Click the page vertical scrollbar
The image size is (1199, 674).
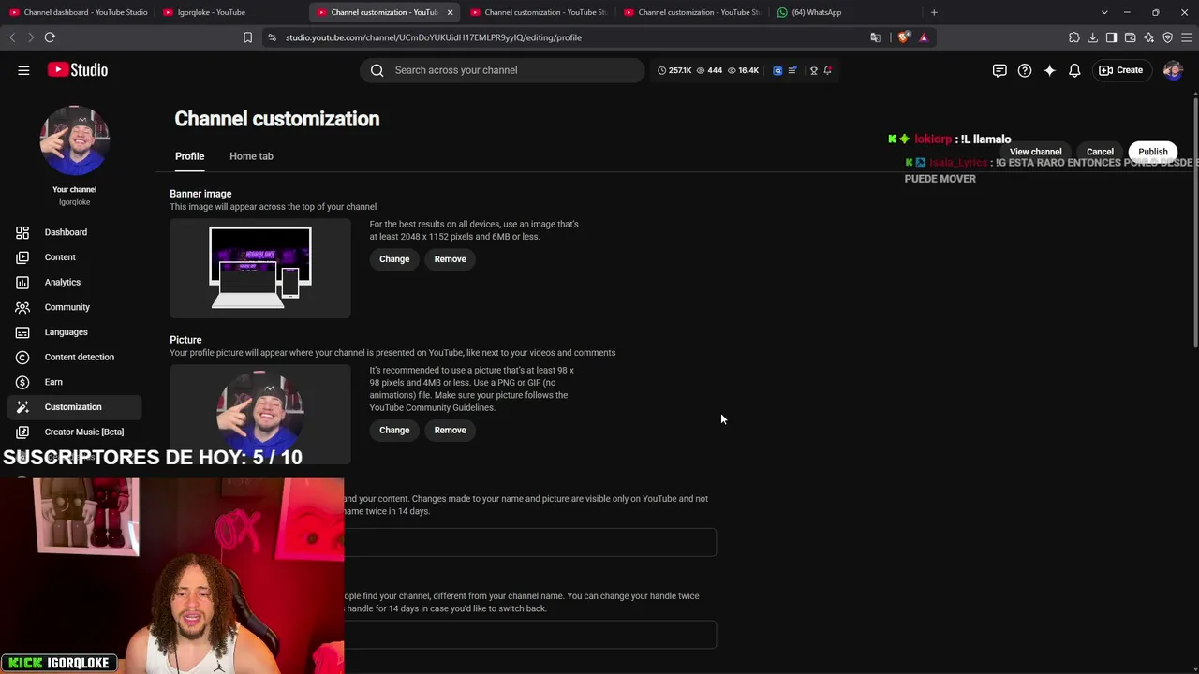coord(1194,221)
